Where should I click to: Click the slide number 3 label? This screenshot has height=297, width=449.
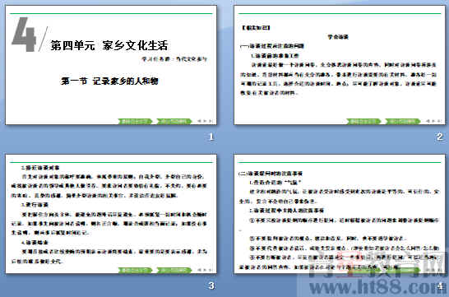click(211, 285)
